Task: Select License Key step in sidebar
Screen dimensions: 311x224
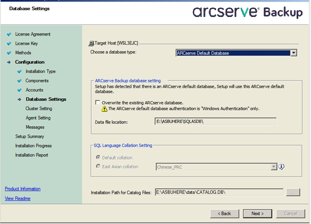Action: pos(27,44)
